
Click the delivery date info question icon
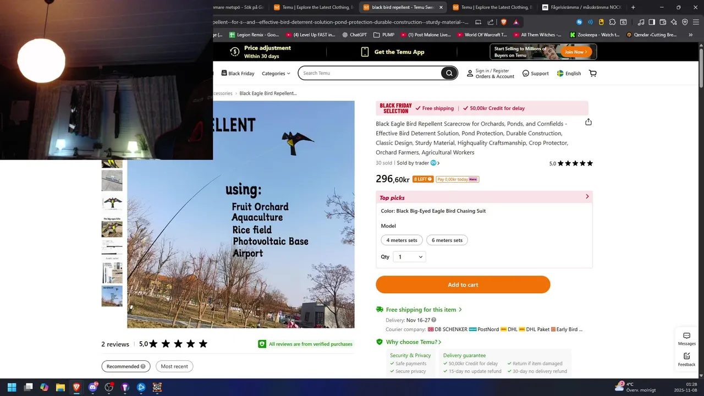434,320
